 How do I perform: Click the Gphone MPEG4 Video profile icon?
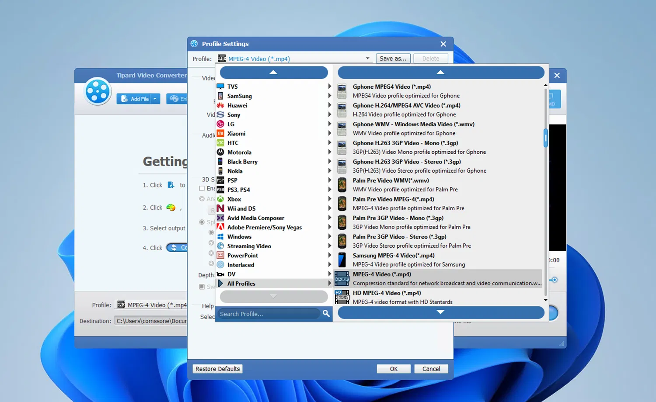point(342,91)
